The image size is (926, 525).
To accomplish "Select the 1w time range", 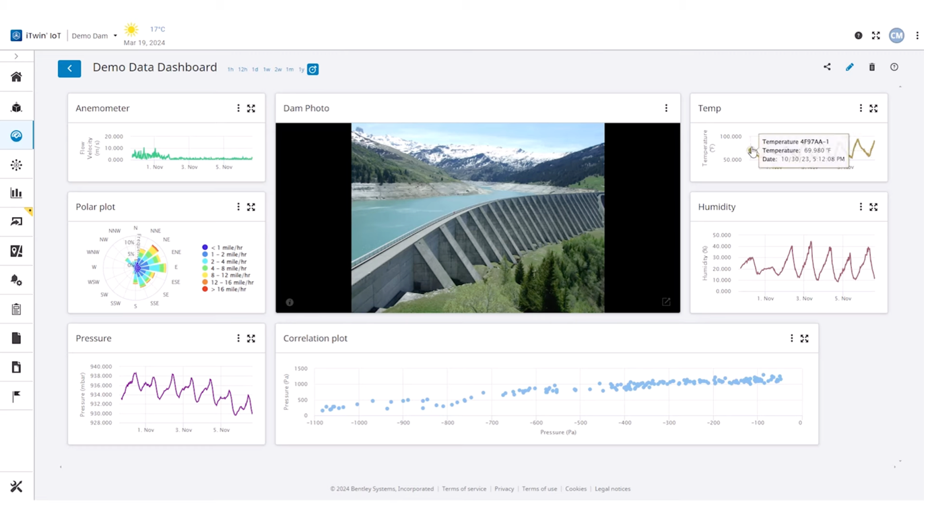I will pos(267,69).
